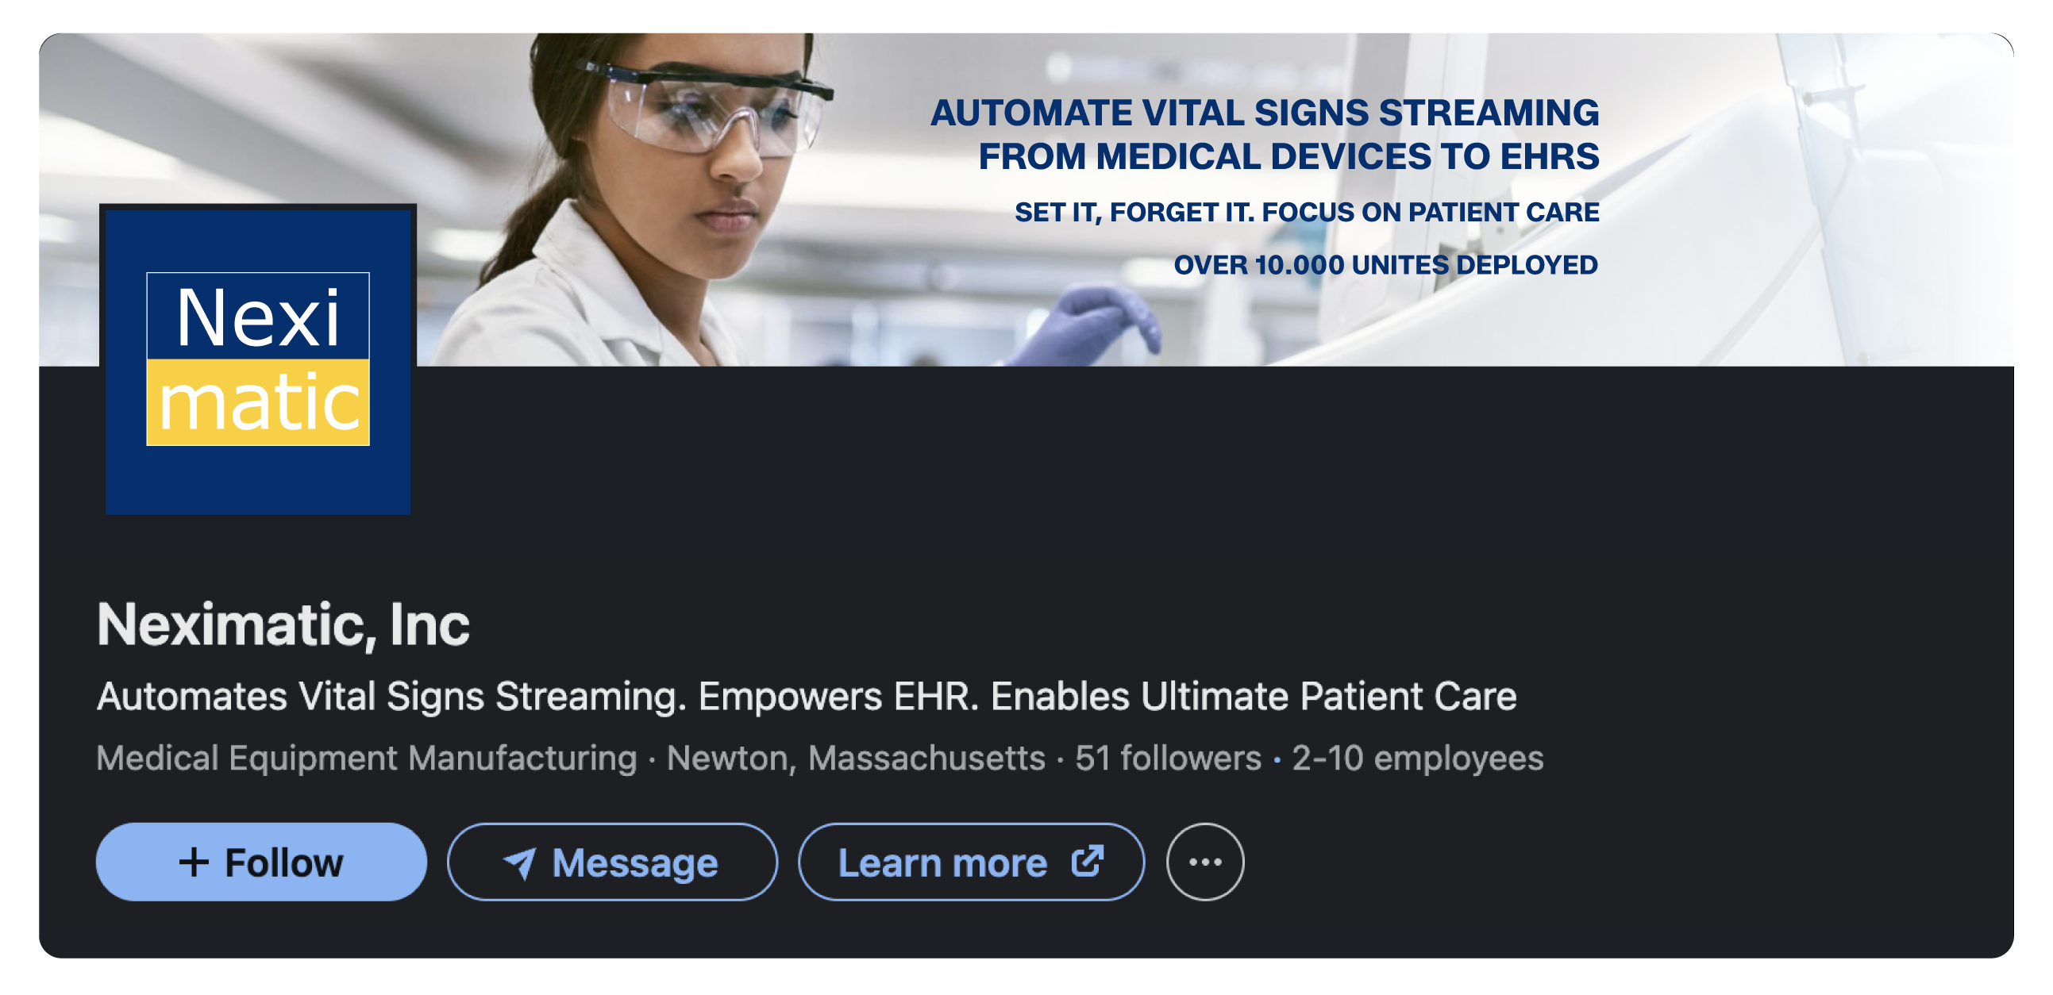Click the yellow matic logo block

[257, 402]
